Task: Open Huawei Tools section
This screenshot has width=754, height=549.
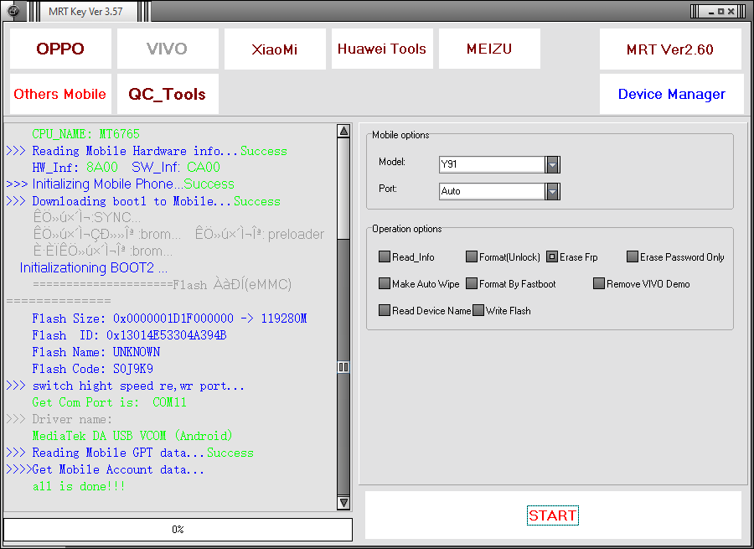Action: click(x=382, y=49)
